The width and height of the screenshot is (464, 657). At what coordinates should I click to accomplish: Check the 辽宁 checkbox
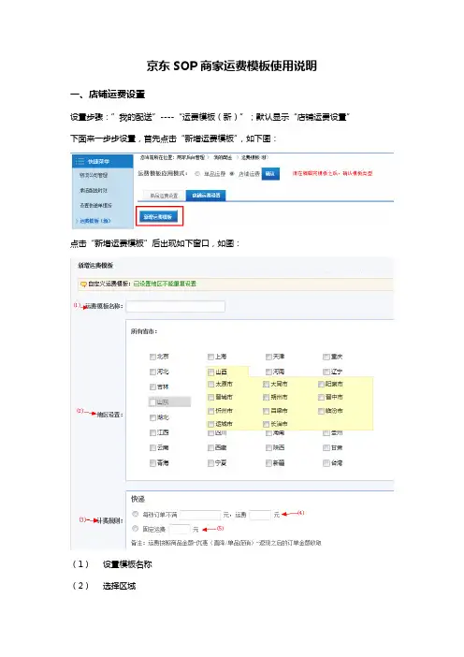(326, 372)
